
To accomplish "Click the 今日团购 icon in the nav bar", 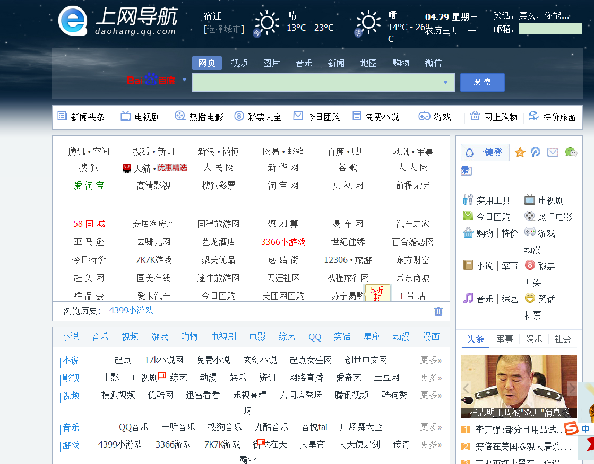I will 298,116.
